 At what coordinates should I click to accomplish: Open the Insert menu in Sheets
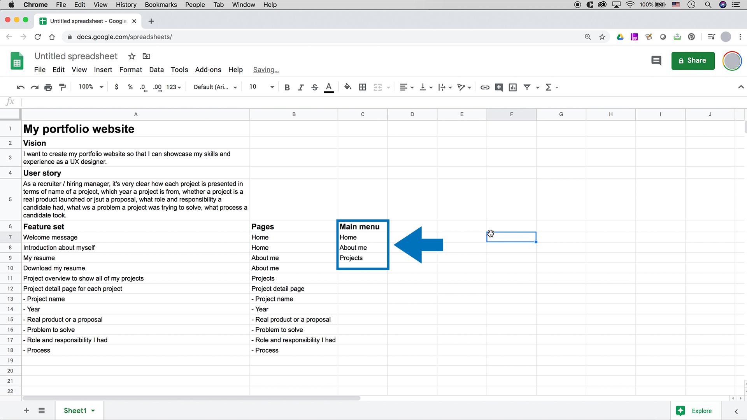[103, 70]
